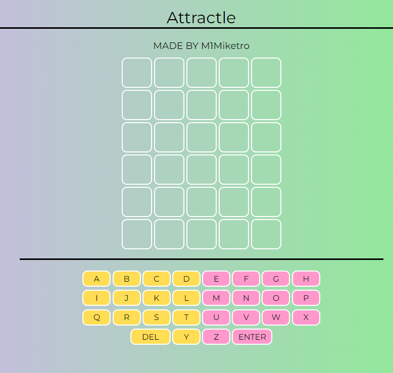Image resolution: width=393 pixels, height=373 pixels.
Task: Choose the L letter key
Action: pyautogui.click(x=186, y=298)
